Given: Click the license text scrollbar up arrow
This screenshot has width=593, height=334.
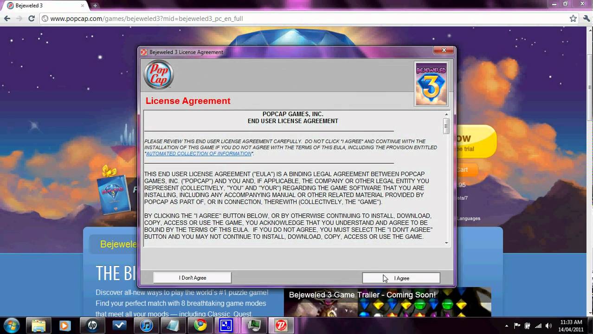Looking at the screenshot, I should coord(446,114).
